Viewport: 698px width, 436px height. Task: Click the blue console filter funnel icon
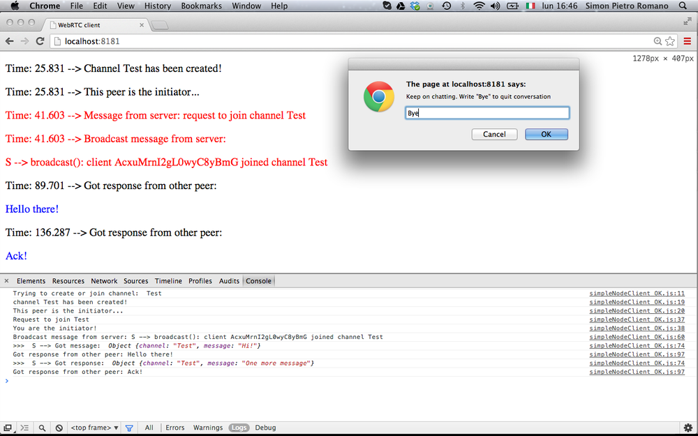[x=128, y=428]
